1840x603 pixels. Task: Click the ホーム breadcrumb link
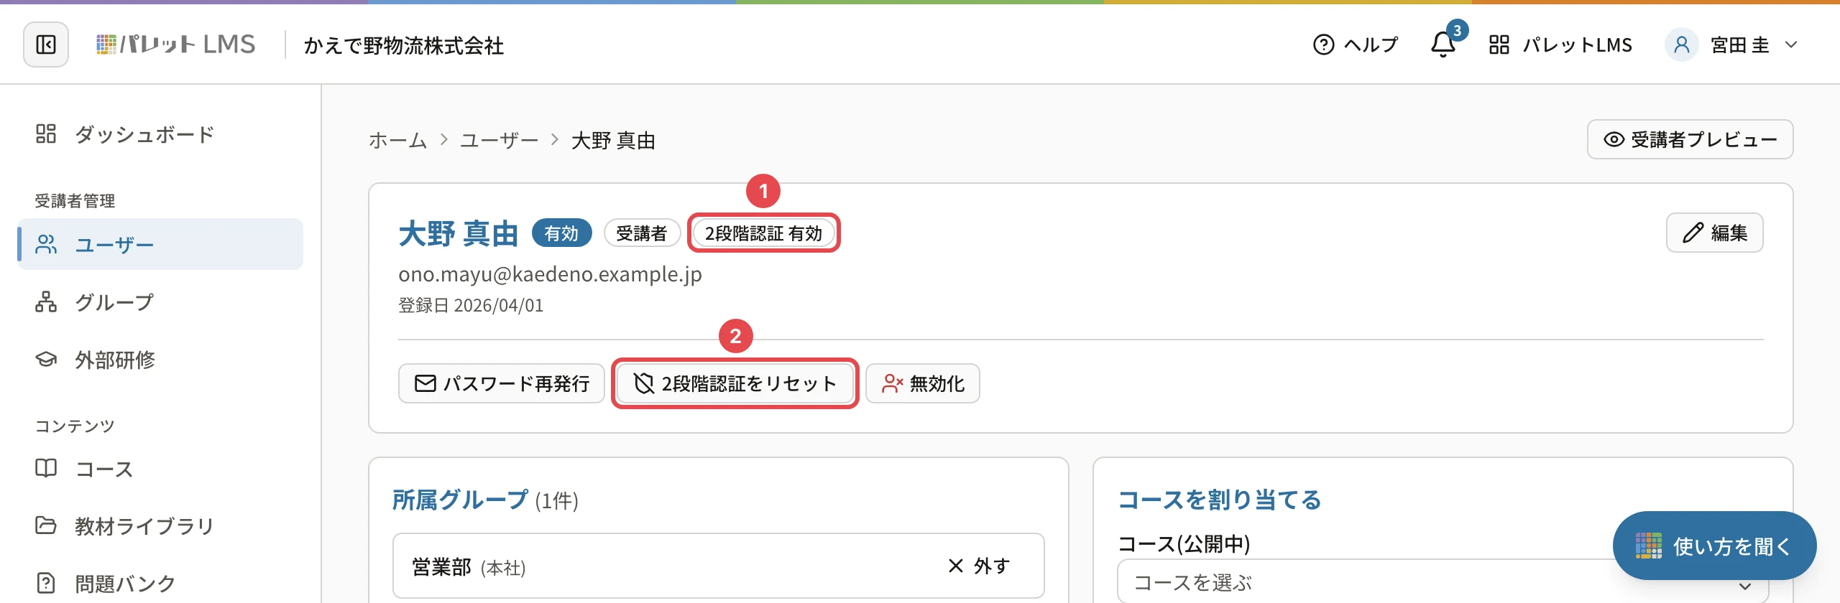pyautogui.click(x=397, y=140)
